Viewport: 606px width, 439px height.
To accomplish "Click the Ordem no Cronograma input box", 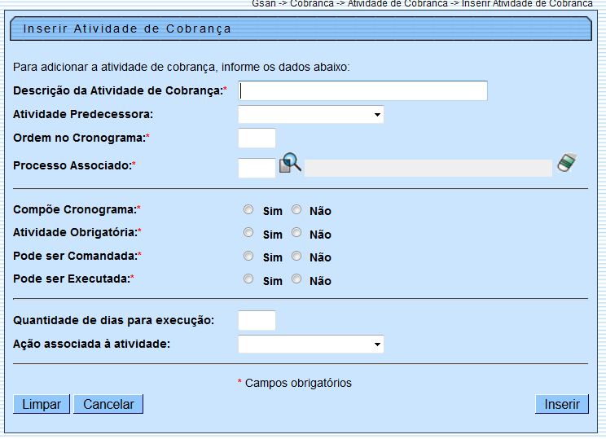I will coord(257,138).
